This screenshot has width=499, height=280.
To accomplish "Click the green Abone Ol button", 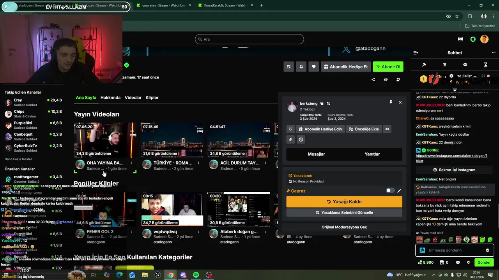I will pos(388,66).
